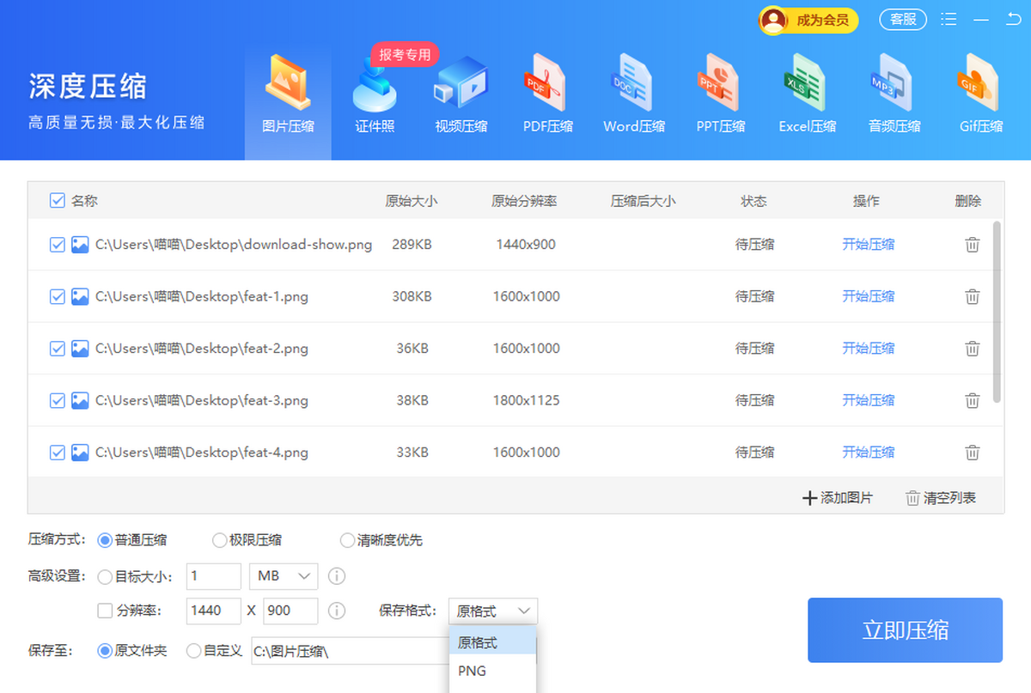
Task: Open the MB unit dropdown
Action: tap(283, 576)
